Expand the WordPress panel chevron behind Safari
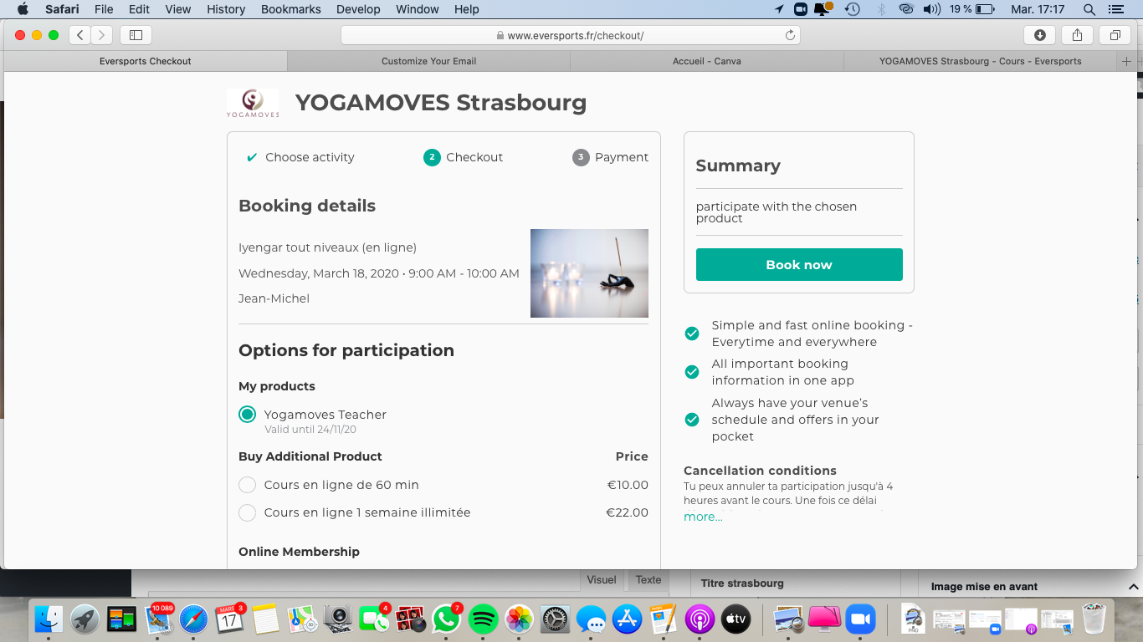 (1133, 587)
